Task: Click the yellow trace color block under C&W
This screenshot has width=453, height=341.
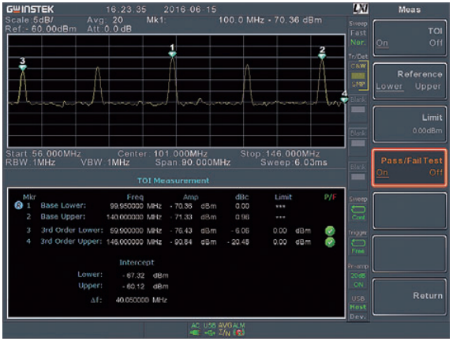Action: point(358,76)
